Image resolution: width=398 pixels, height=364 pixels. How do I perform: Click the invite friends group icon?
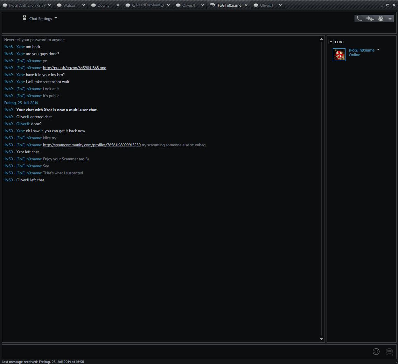381,19
